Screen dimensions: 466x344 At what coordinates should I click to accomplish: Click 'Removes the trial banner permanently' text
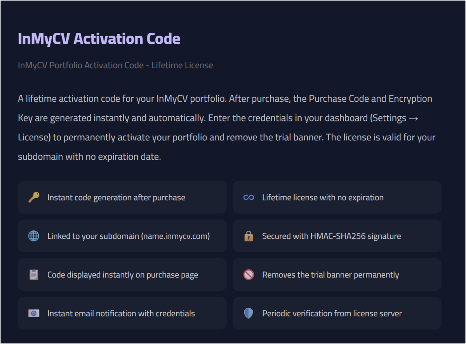pyautogui.click(x=330, y=275)
